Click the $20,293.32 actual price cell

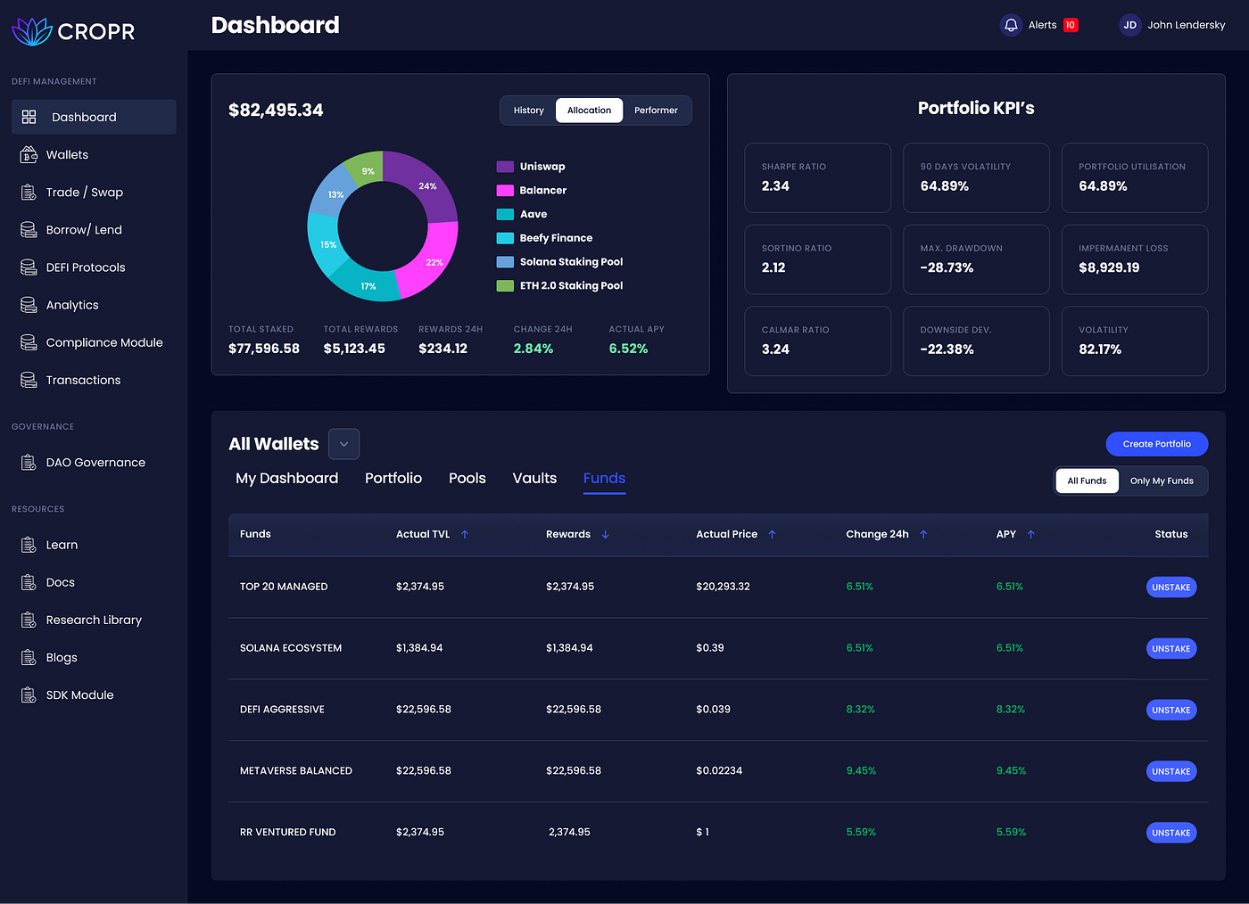(x=723, y=587)
